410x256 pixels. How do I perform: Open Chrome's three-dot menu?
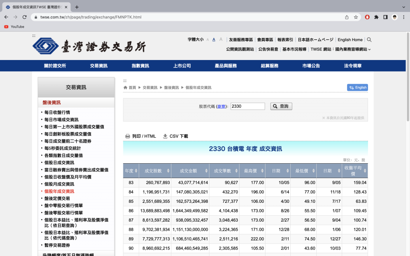coord(404,17)
